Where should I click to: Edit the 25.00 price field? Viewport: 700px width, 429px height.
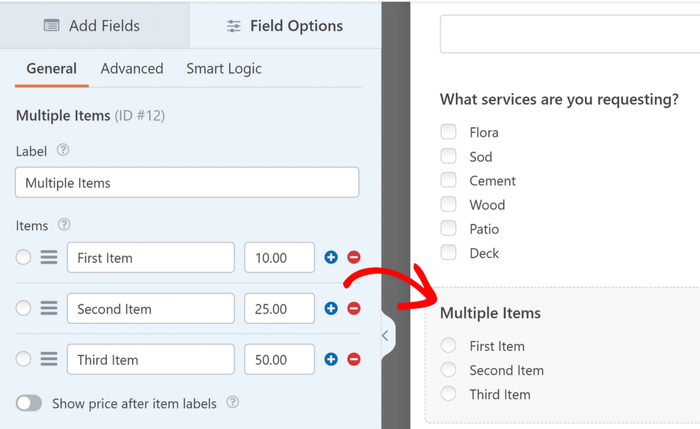pos(280,308)
